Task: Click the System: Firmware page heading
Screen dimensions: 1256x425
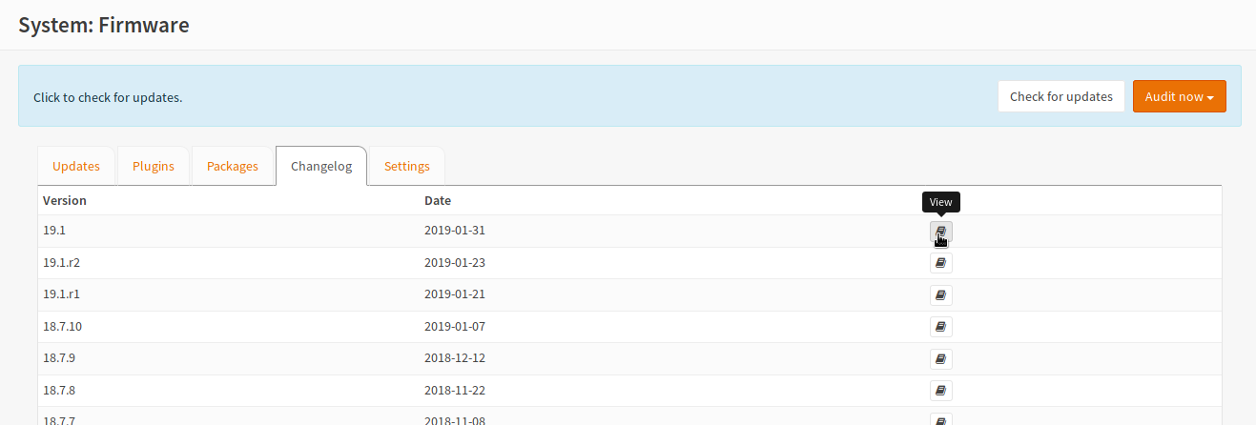Action: point(104,25)
